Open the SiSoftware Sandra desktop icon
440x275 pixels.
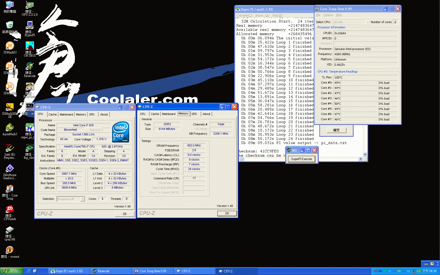pos(10,172)
